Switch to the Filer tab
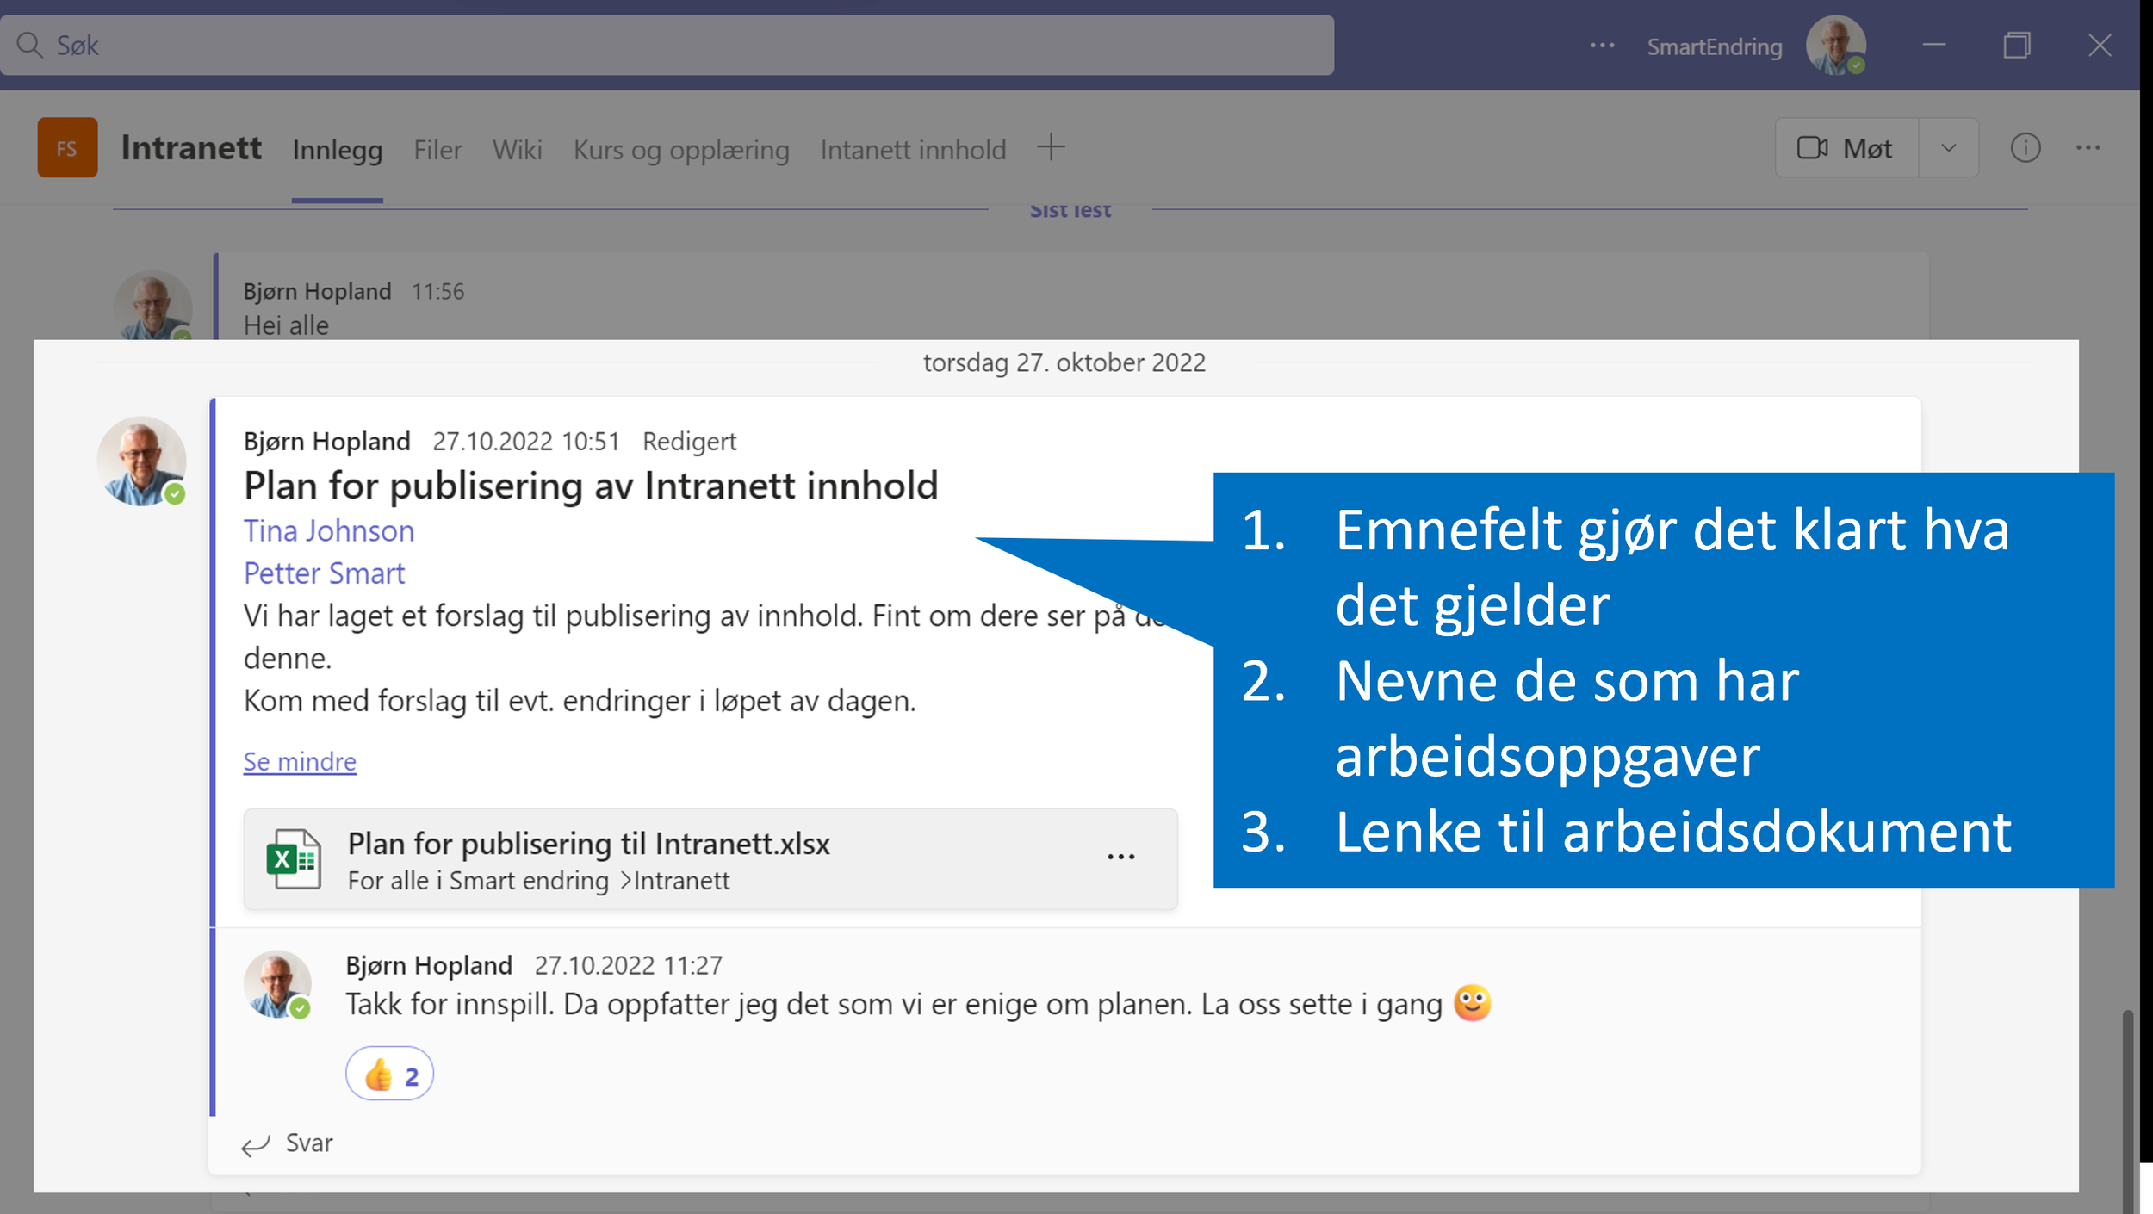Image resolution: width=2153 pixels, height=1214 pixels. (x=437, y=150)
